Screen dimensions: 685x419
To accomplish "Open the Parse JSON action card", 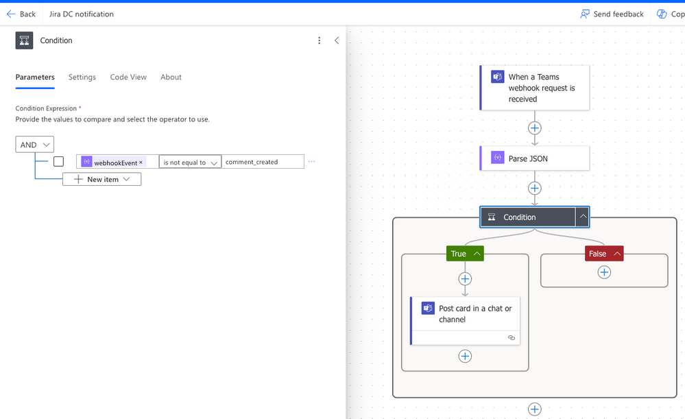I will coord(535,158).
